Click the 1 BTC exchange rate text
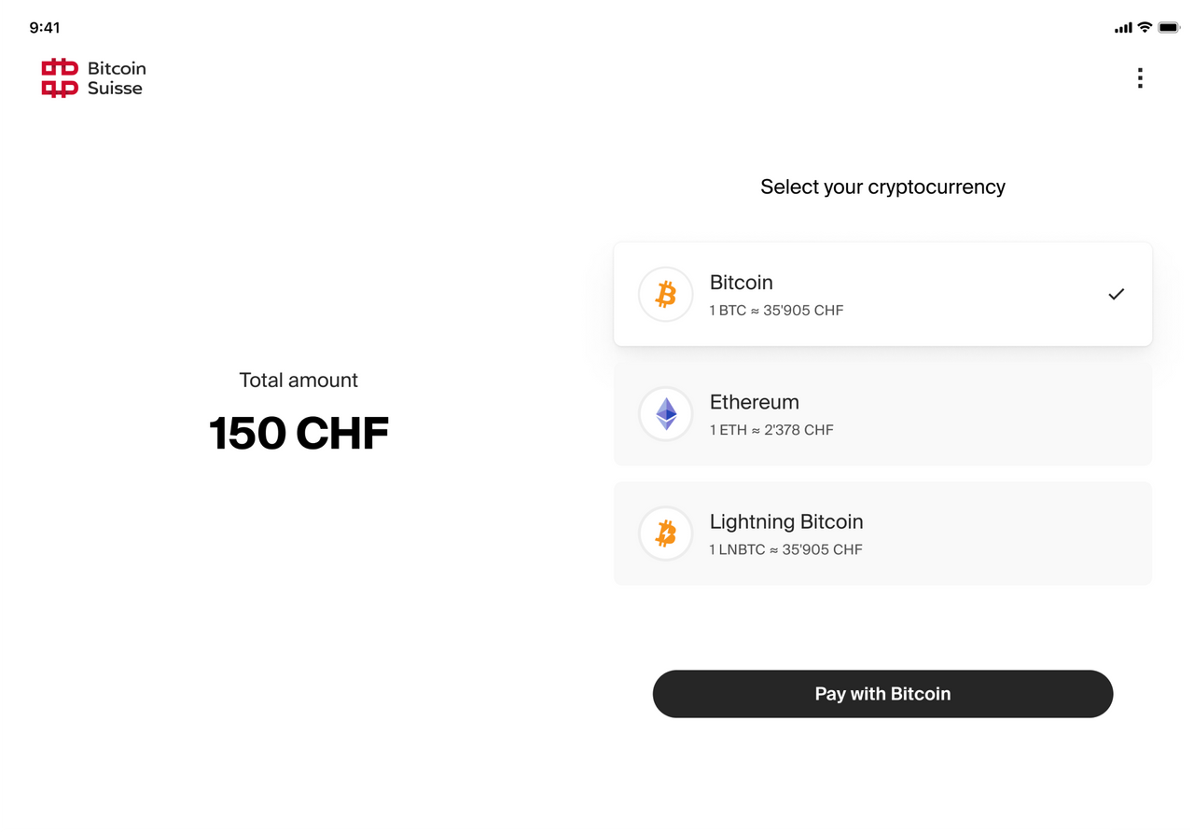Image resolution: width=1194 pixels, height=832 pixels. (x=776, y=310)
